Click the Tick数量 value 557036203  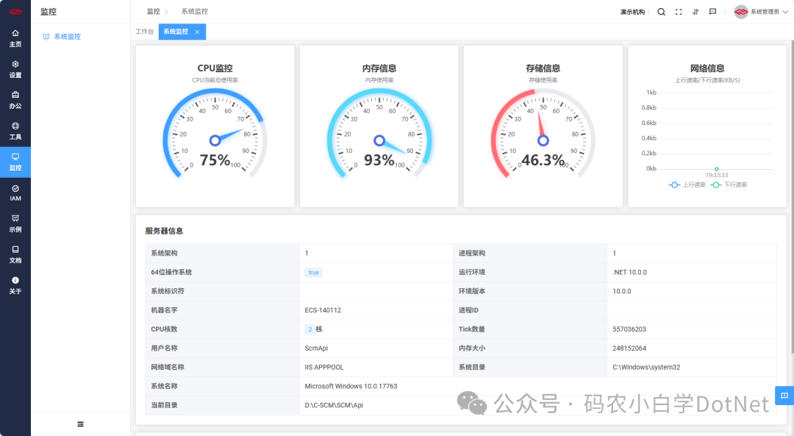tap(629, 329)
